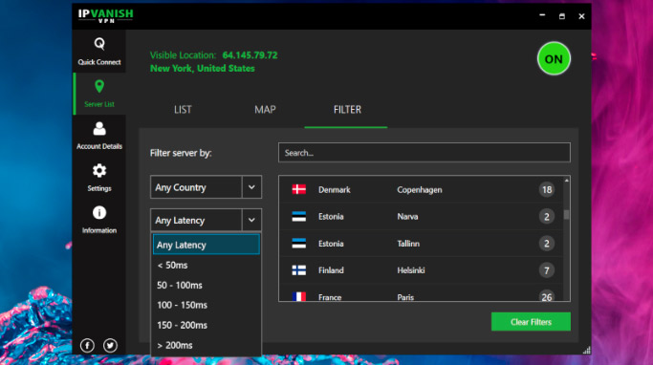The image size is (653, 365).
Task: Close the IPVanish window
Action: pyautogui.click(x=581, y=16)
